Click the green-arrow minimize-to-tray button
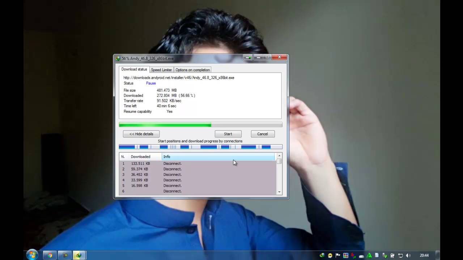The image size is (463, 260). (x=248, y=57)
